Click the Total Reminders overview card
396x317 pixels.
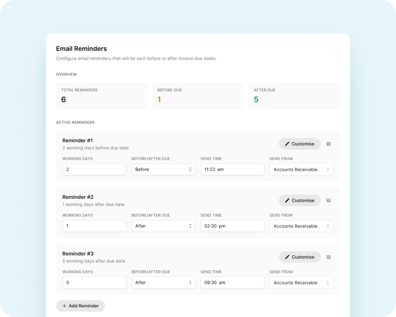coord(102,96)
